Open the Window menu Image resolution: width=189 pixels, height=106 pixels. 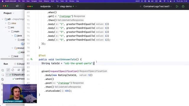[x=72, y=1]
